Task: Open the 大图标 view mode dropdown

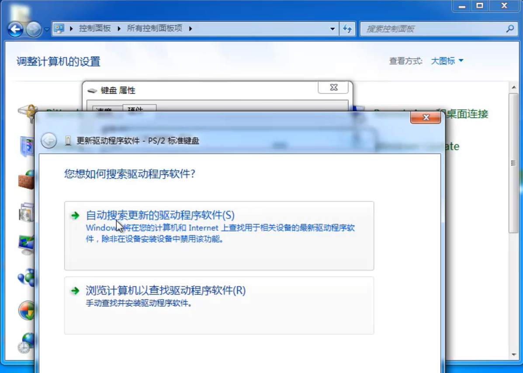Action: 447,61
